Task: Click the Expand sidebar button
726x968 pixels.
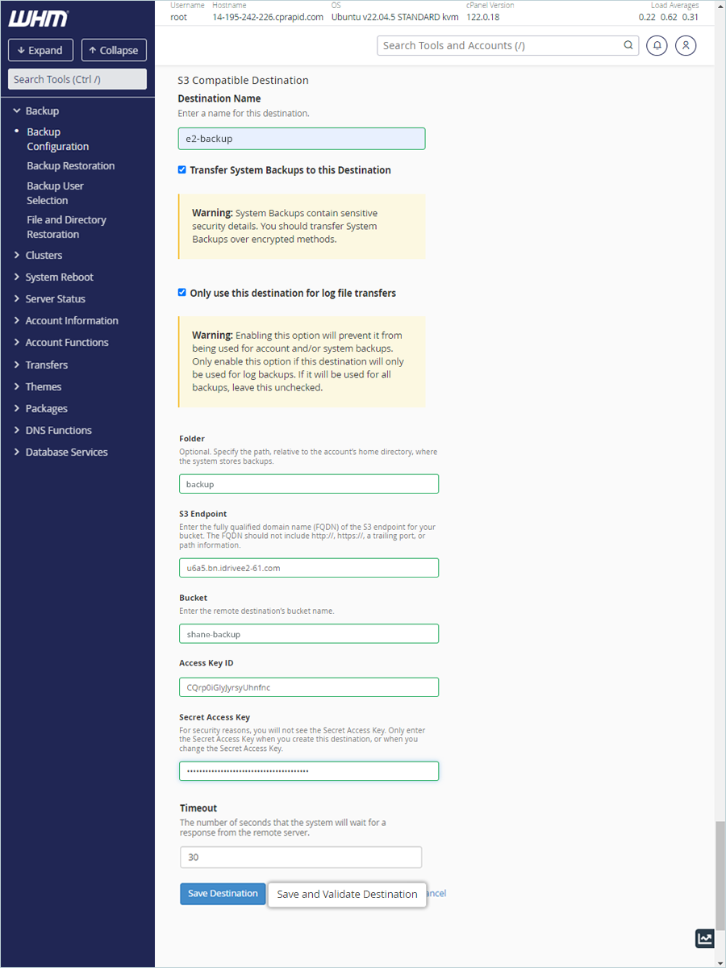Action: (x=40, y=50)
